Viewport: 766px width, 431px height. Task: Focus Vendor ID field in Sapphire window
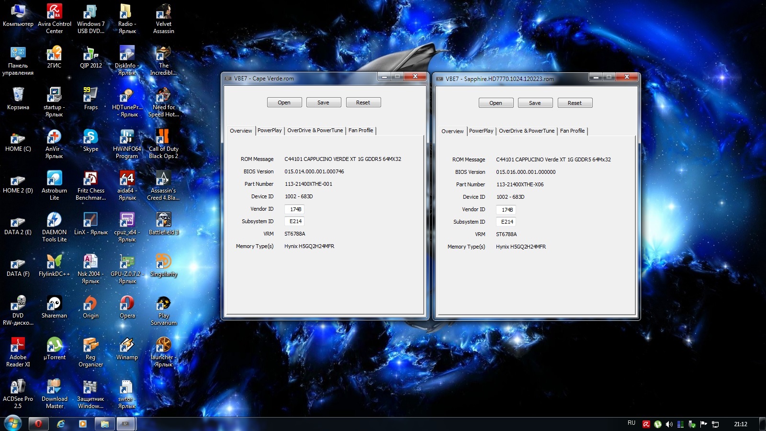pyautogui.click(x=506, y=210)
